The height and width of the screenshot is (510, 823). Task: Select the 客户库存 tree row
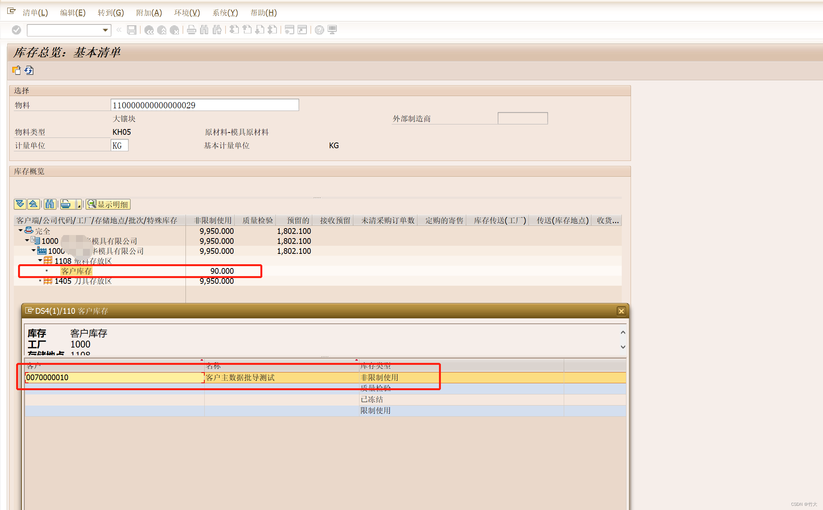(x=76, y=271)
